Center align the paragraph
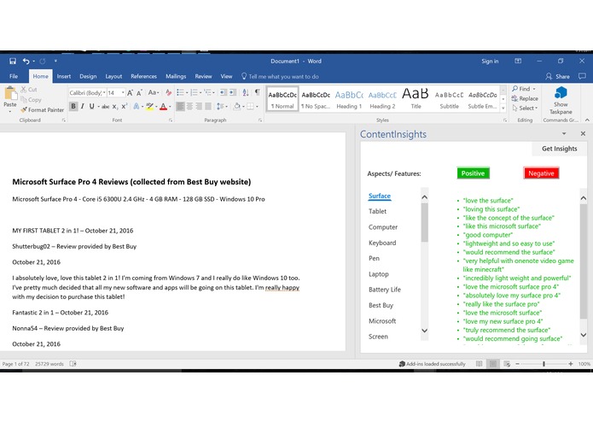This screenshot has height=422, width=593. [x=189, y=107]
